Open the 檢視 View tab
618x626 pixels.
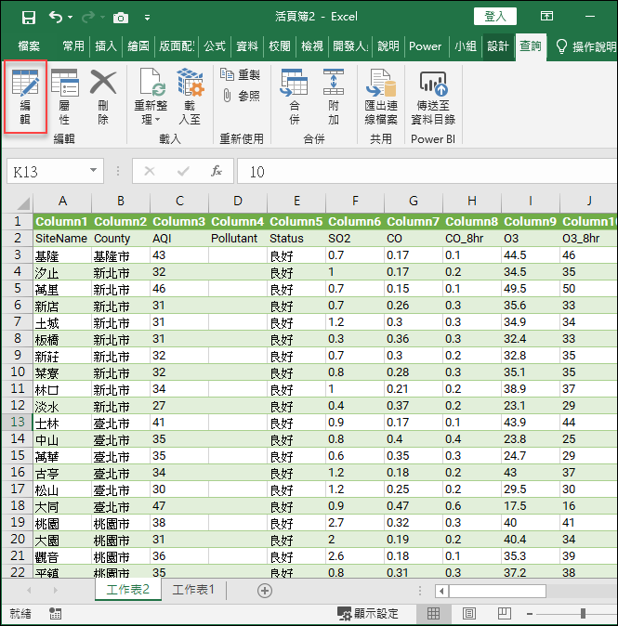pos(312,46)
